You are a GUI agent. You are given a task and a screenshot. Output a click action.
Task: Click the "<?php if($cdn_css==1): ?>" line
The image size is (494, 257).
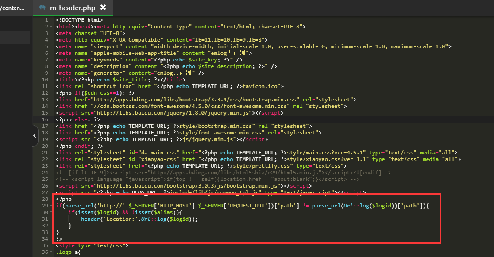pos(95,93)
